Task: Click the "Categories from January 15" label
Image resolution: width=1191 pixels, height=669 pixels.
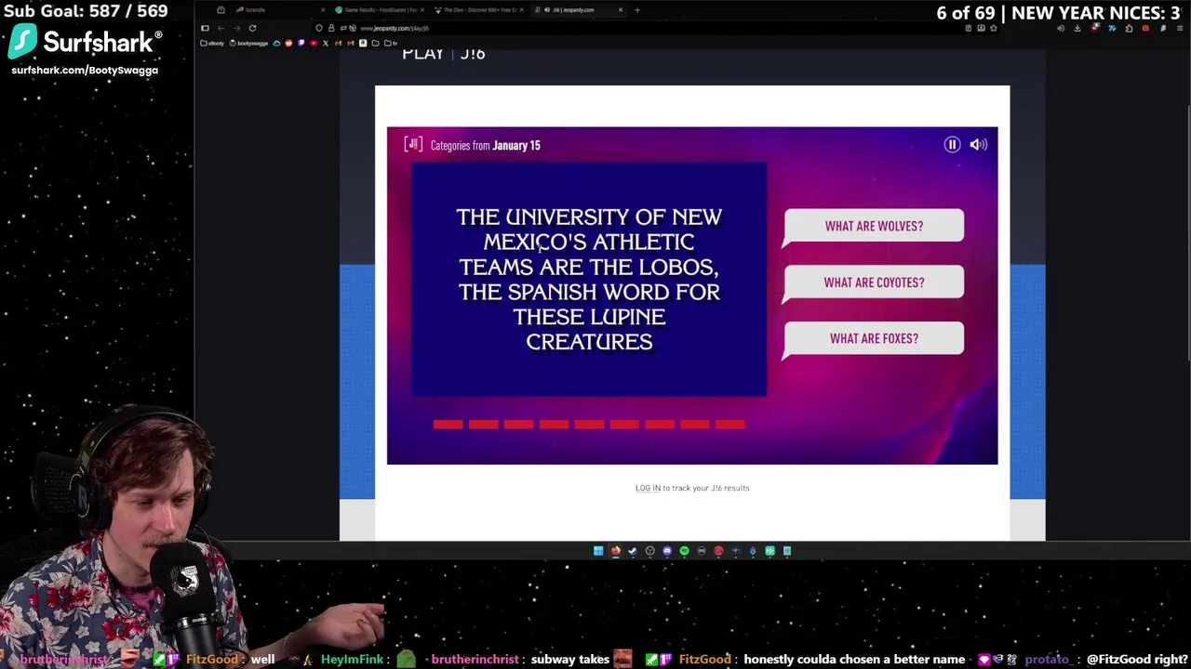Action: click(x=485, y=145)
